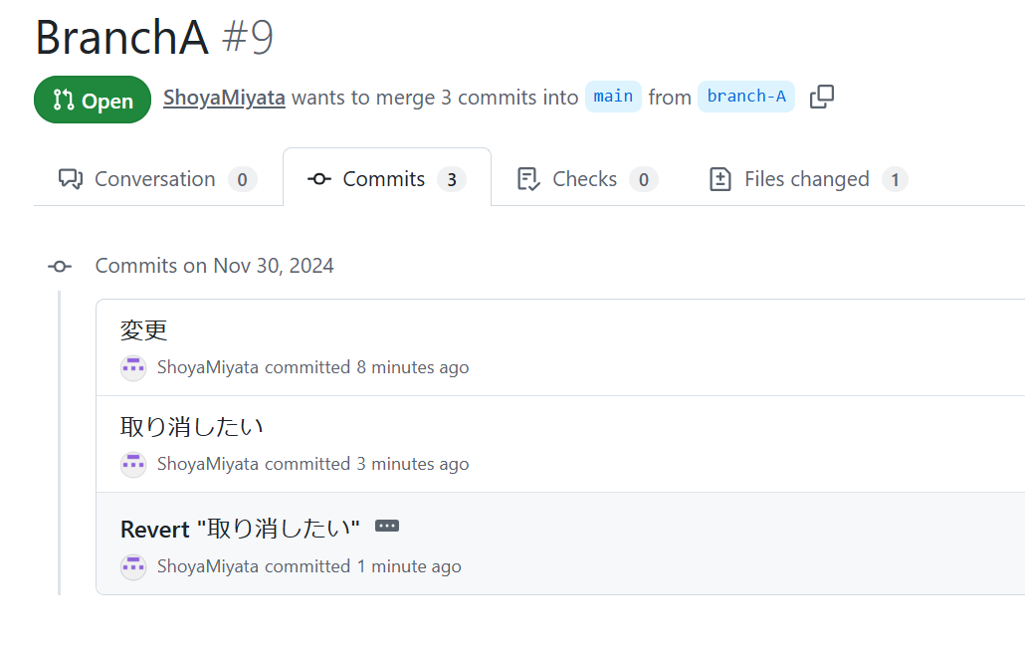Open the Conversation tab
Screen dimensions: 1025x651
click(x=157, y=179)
